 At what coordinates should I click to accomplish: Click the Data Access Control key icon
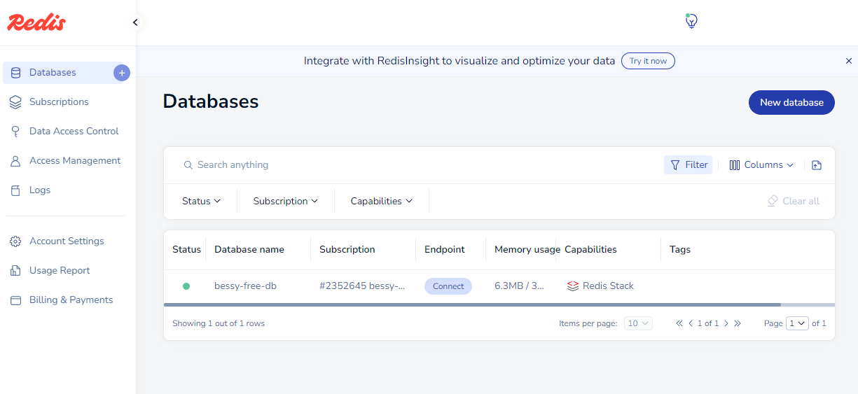point(15,131)
